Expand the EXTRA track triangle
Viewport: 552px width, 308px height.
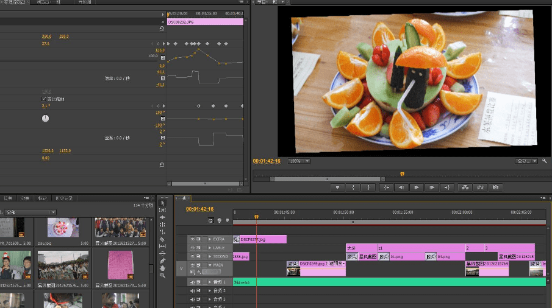click(x=209, y=239)
